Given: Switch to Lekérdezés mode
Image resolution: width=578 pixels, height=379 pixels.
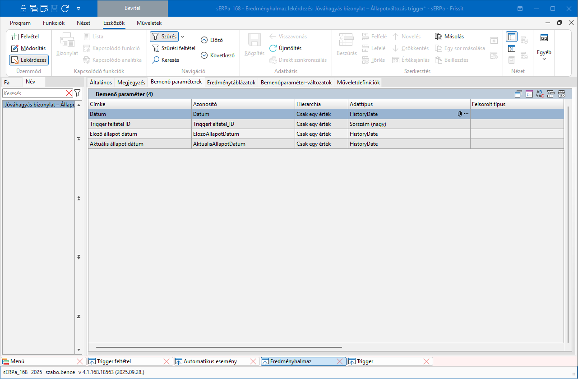Looking at the screenshot, I should pos(29,60).
